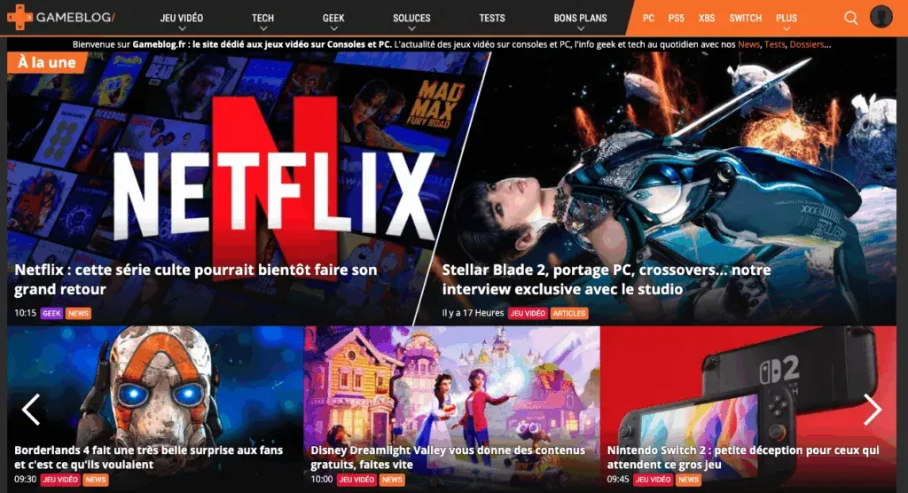Click the 10:15 time on Netflix article
908x493 pixels.
click(x=25, y=313)
